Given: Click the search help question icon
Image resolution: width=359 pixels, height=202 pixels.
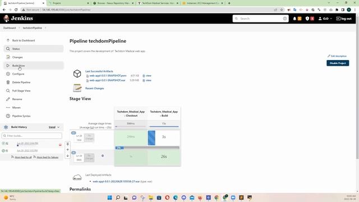Looking at the screenshot, I should (x=285, y=19).
